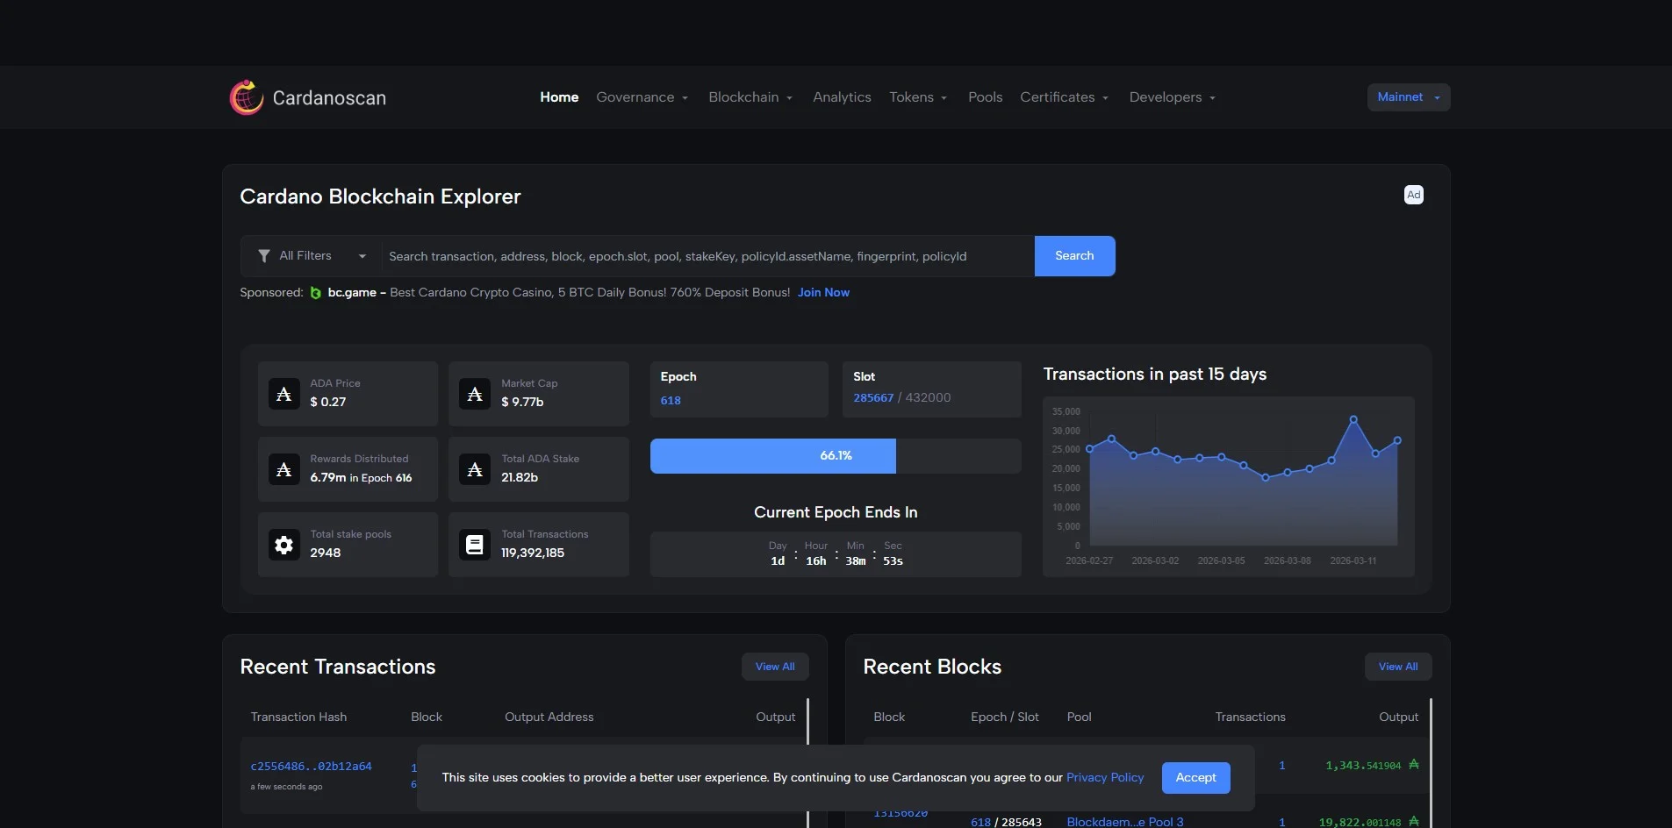The image size is (1672, 828).
Task: Click ADA symbol beside 1,343.541904 output
Action: (1413, 765)
